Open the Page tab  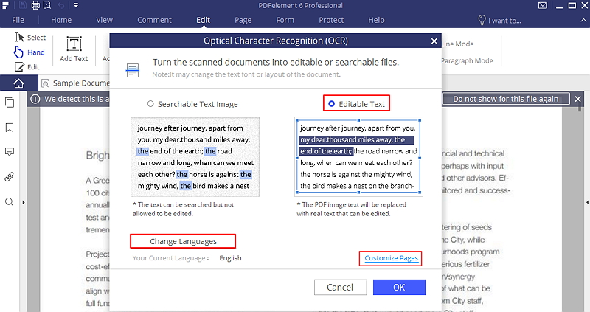[243, 20]
